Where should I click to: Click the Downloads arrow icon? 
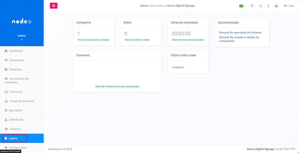tap(6, 120)
